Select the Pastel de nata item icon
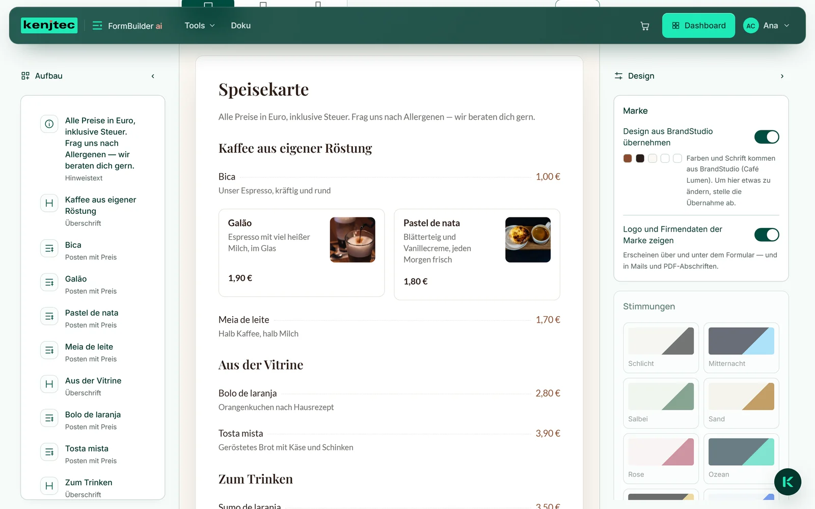Image resolution: width=815 pixels, height=509 pixels. pos(49,316)
